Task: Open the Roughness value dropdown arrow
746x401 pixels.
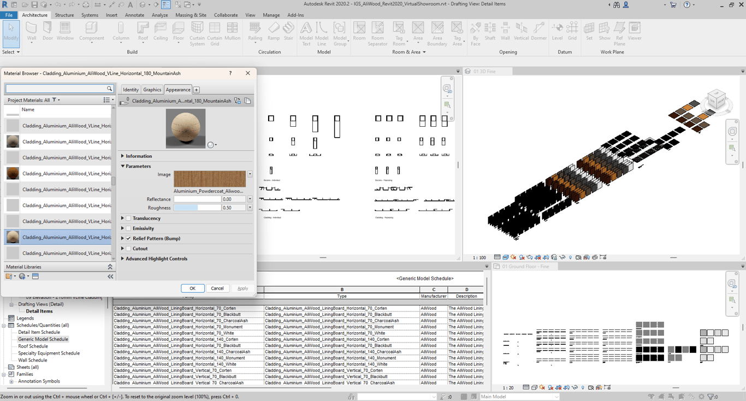Action: tap(250, 208)
